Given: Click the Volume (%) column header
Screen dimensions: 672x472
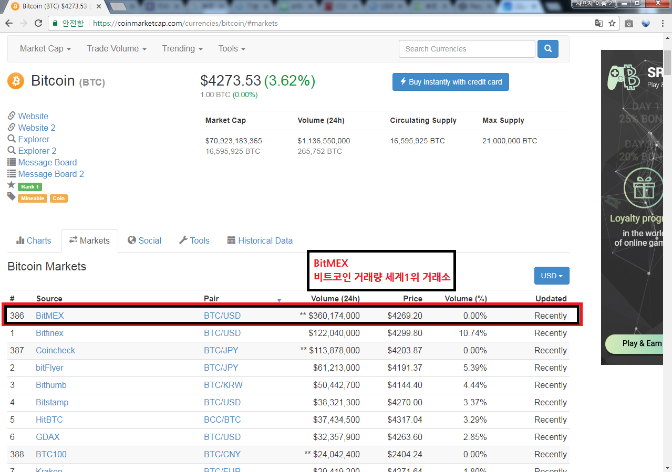Looking at the screenshot, I should pos(466,298).
